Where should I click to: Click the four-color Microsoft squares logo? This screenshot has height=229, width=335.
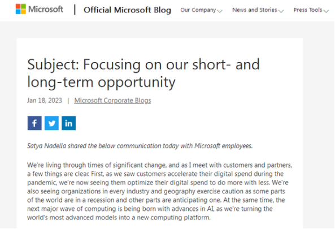[x=21, y=9]
